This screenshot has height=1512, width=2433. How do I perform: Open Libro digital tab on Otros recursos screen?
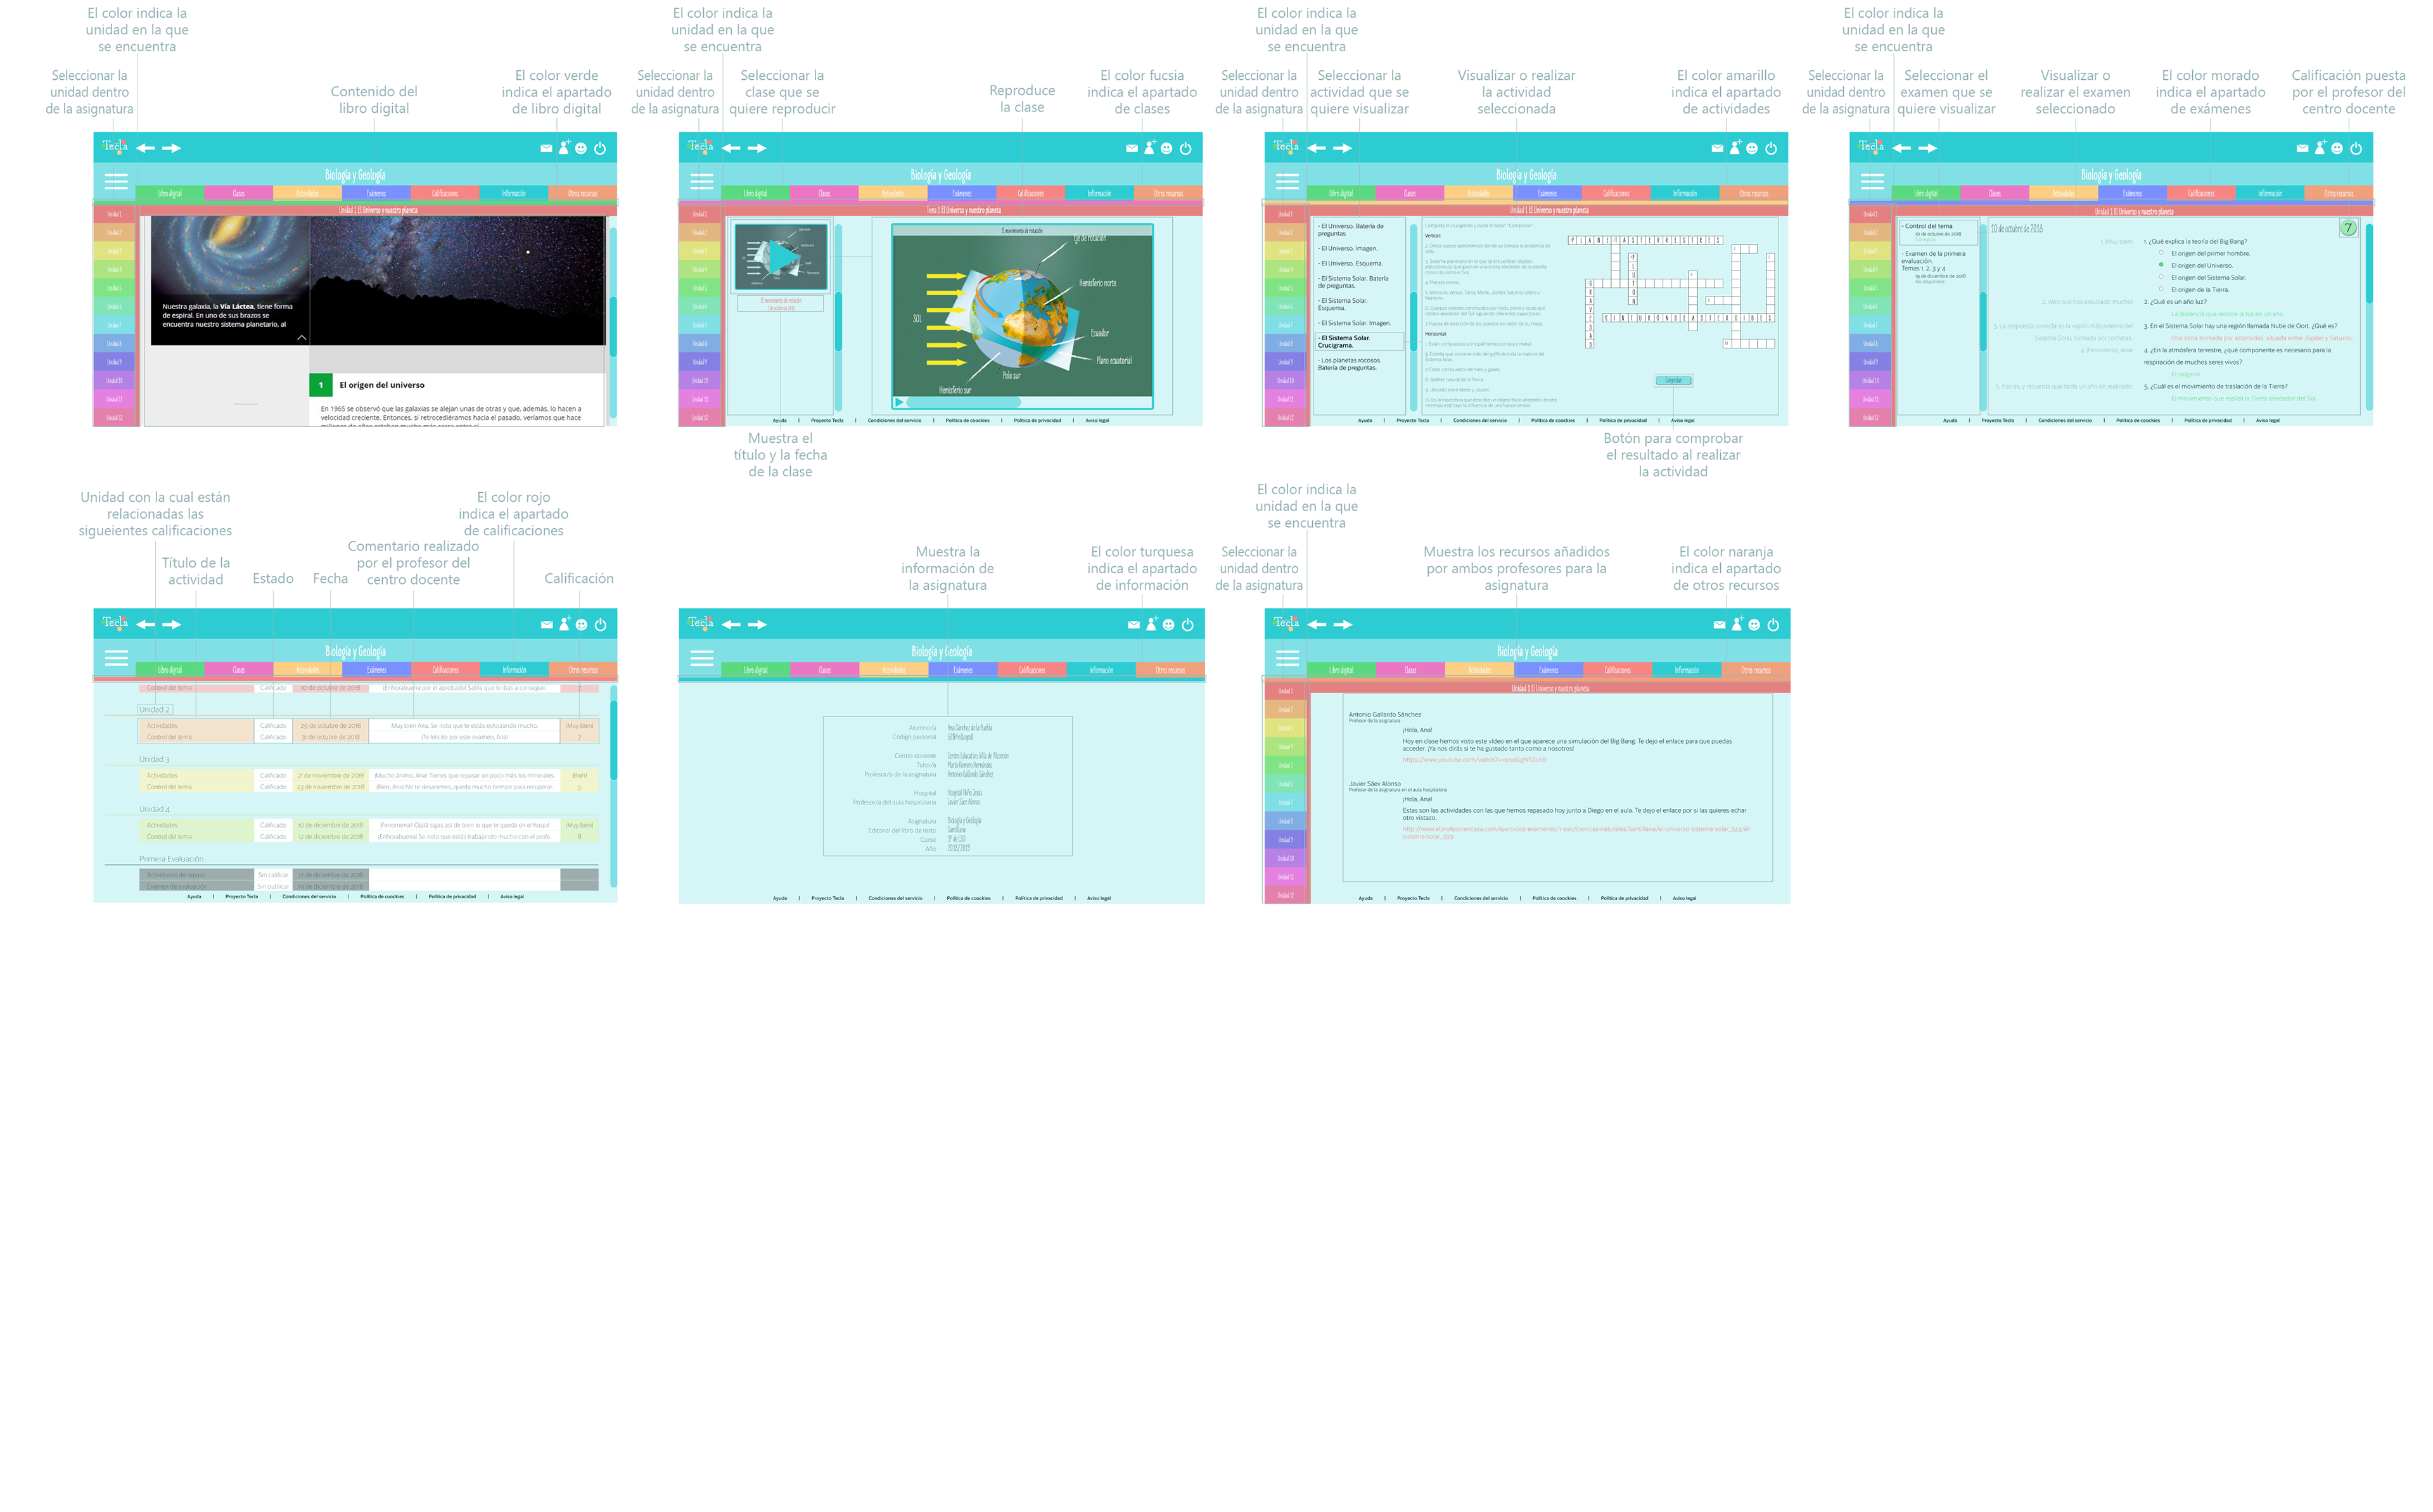1341,671
